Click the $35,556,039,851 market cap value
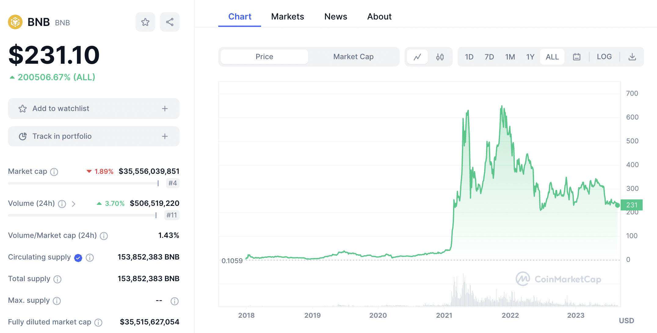This screenshot has height=333, width=657. (149, 171)
